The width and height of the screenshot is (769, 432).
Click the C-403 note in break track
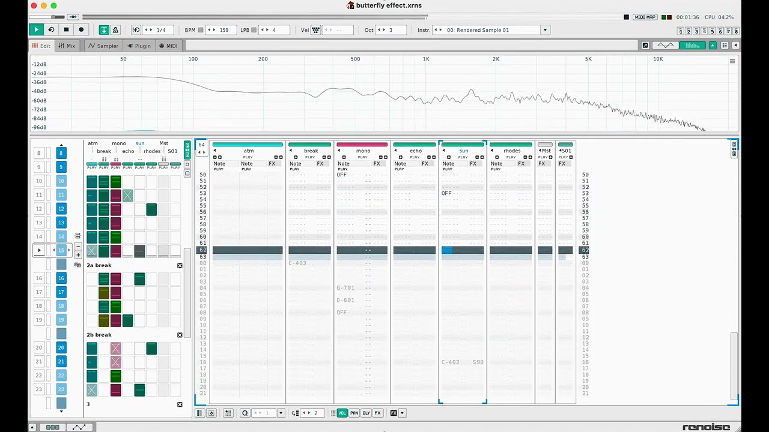point(297,263)
